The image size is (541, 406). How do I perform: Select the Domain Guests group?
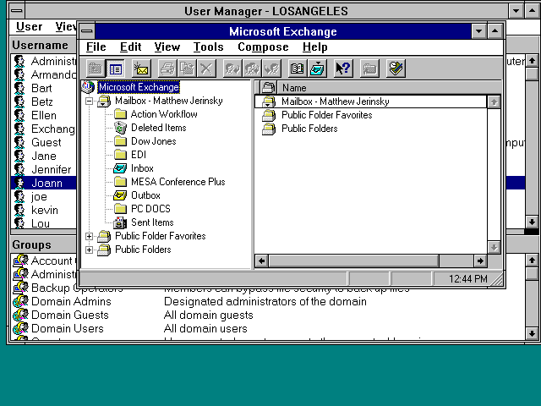(x=69, y=315)
